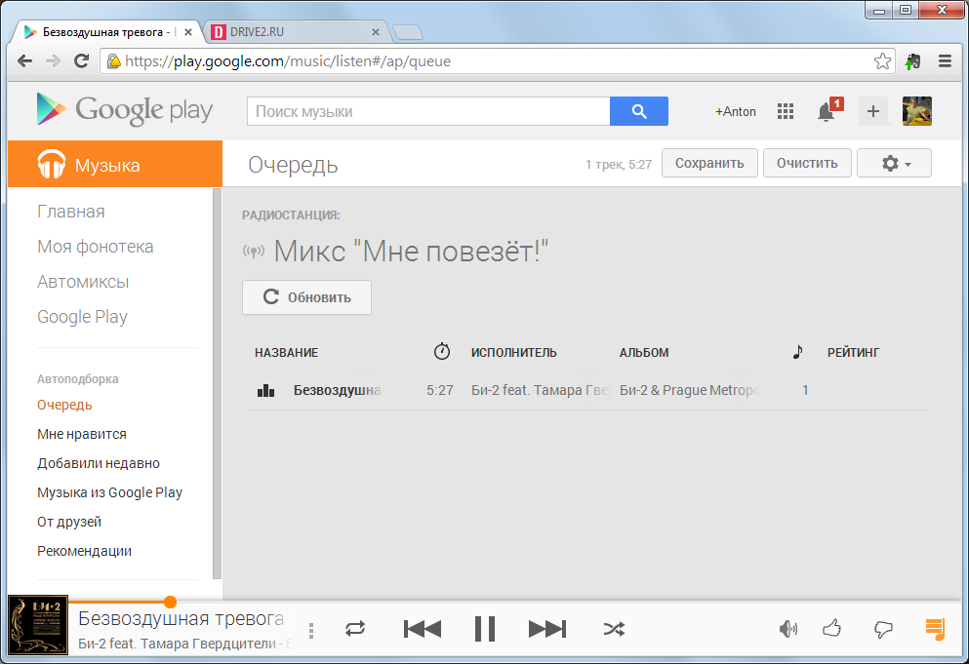Image resolution: width=969 pixels, height=665 pixels.
Task: Click the blue search magnifier button
Action: coord(639,111)
